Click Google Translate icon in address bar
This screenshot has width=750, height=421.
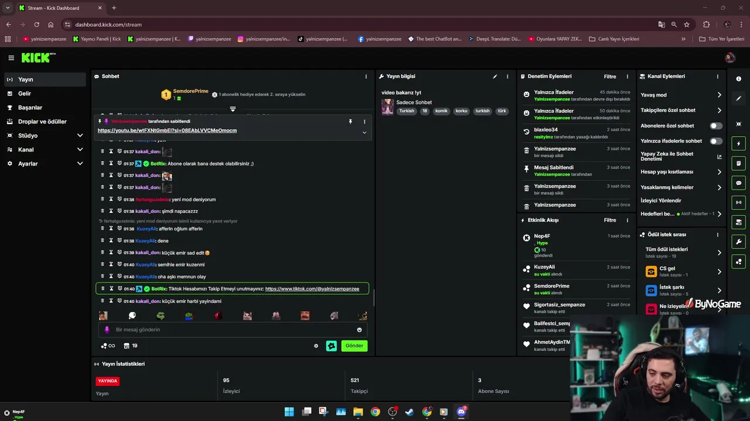point(662,25)
